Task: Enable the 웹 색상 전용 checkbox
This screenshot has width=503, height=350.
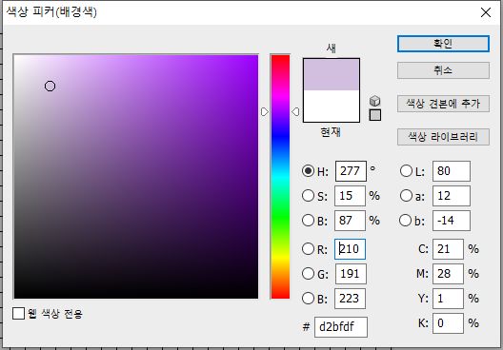Action: tap(19, 313)
